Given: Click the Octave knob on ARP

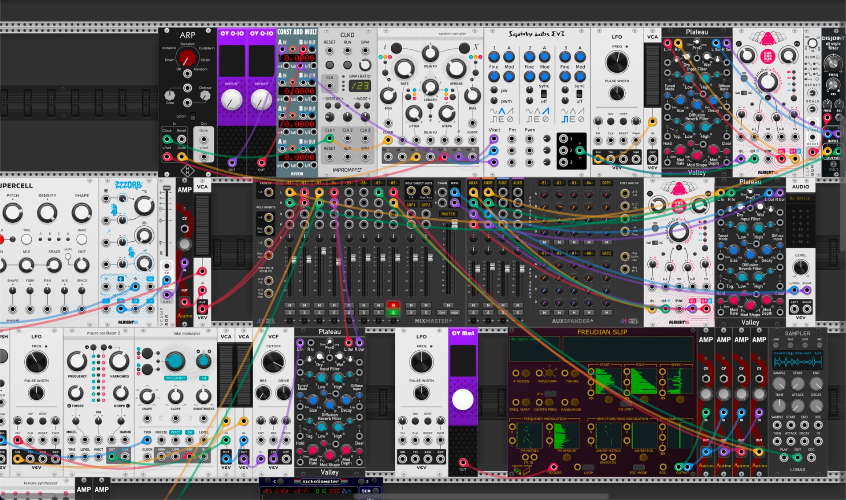Looking at the screenshot, I should (x=205, y=96).
